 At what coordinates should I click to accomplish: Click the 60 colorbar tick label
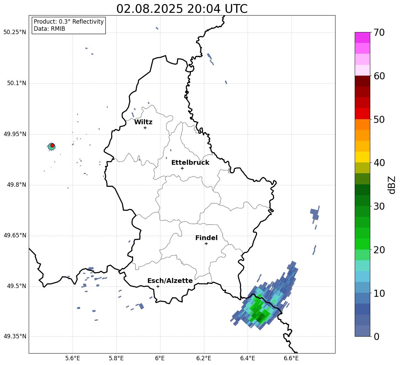tap(379, 76)
